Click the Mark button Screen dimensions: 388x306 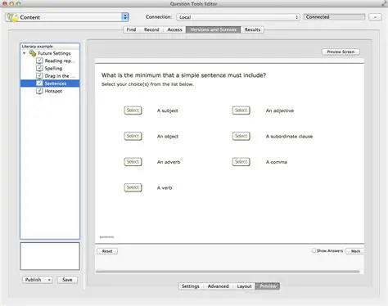tap(355, 251)
